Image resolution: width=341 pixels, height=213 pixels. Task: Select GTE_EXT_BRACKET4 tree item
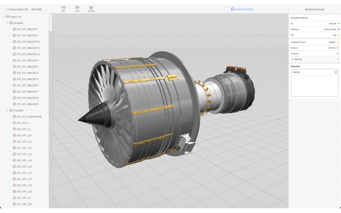(x=27, y=73)
